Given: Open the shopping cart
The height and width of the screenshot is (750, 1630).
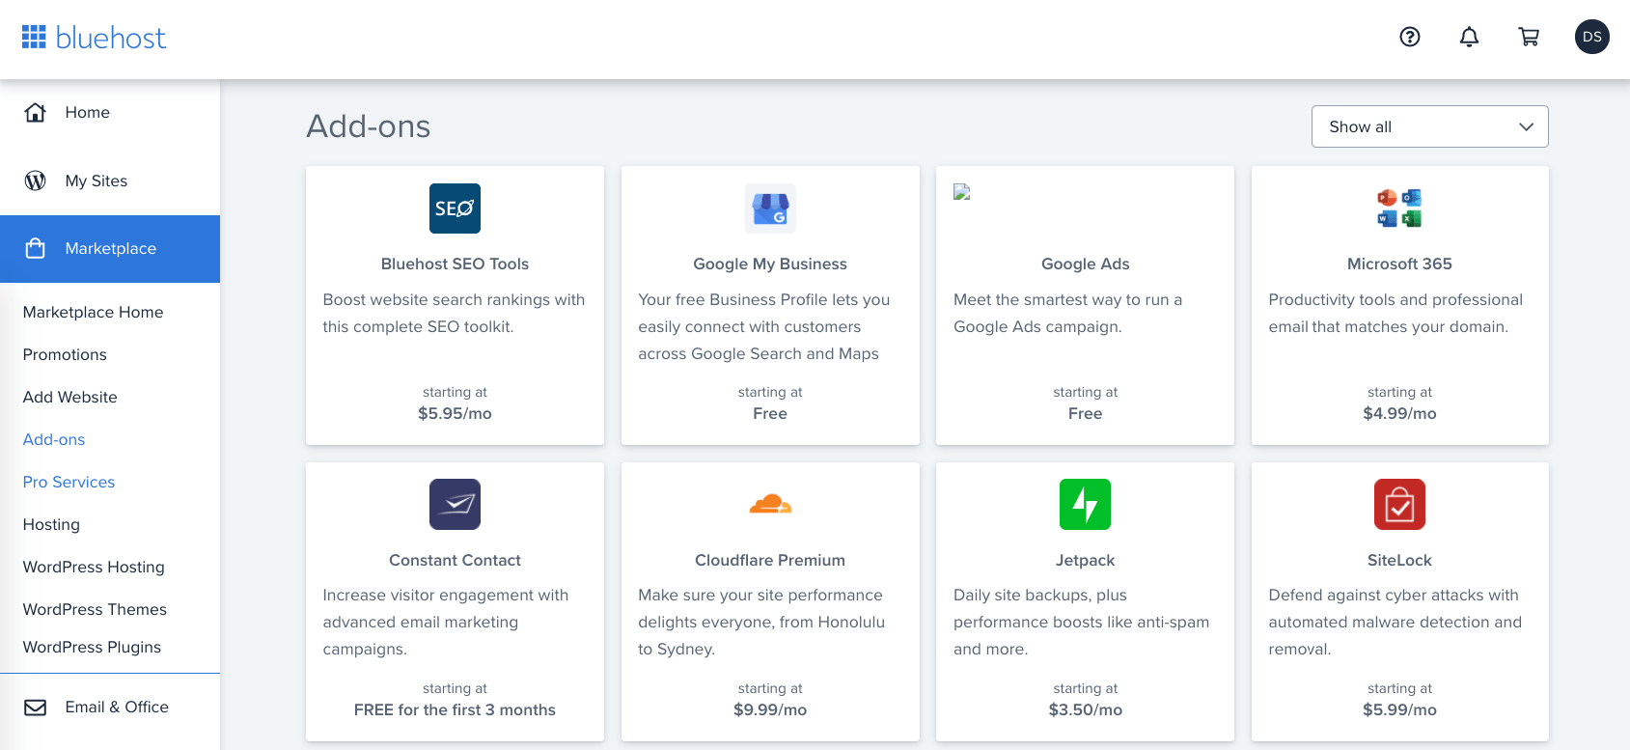Looking at the screenshot, I should 1529,37.
